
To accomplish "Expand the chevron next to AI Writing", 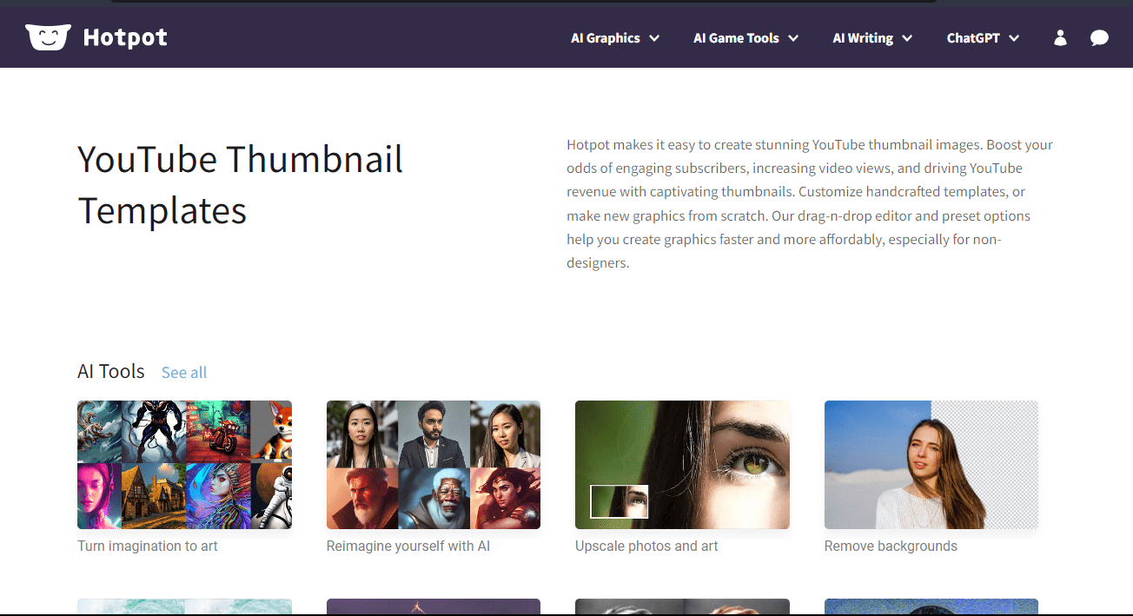I will 907,38.
